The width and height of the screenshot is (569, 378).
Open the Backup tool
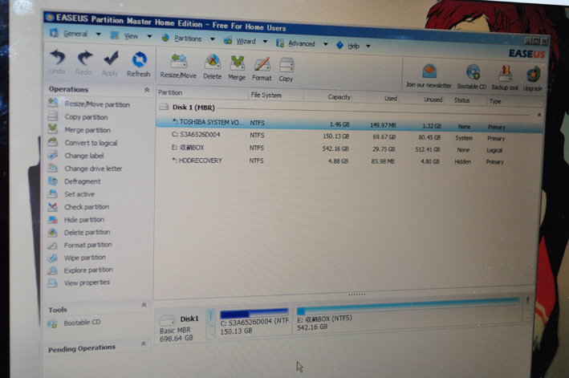pyautogui.click(x=505, y=78)
